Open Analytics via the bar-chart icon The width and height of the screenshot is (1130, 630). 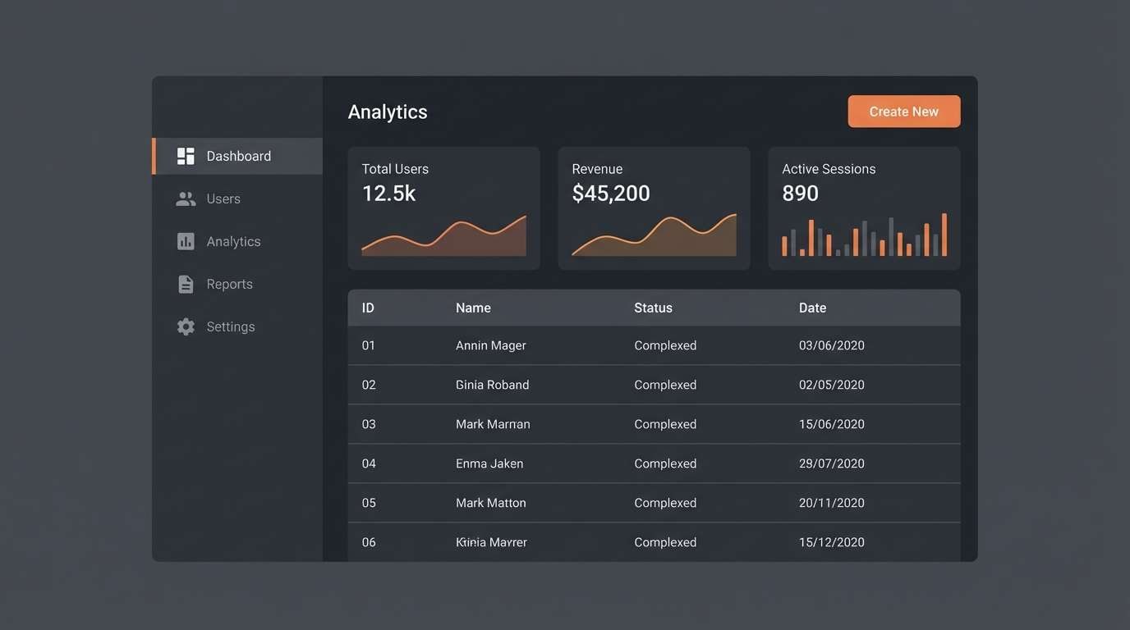coord(186,240)
